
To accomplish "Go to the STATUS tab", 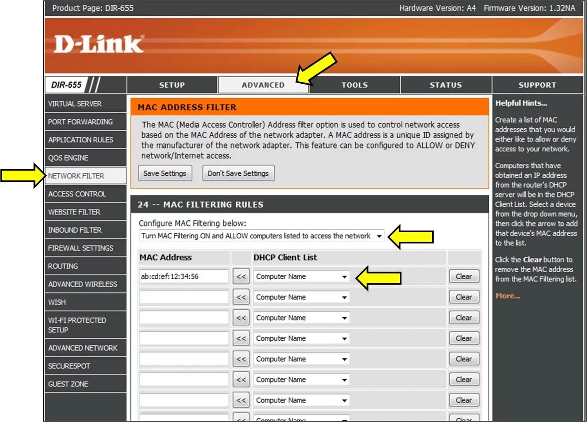I will (x=446, y=85).
